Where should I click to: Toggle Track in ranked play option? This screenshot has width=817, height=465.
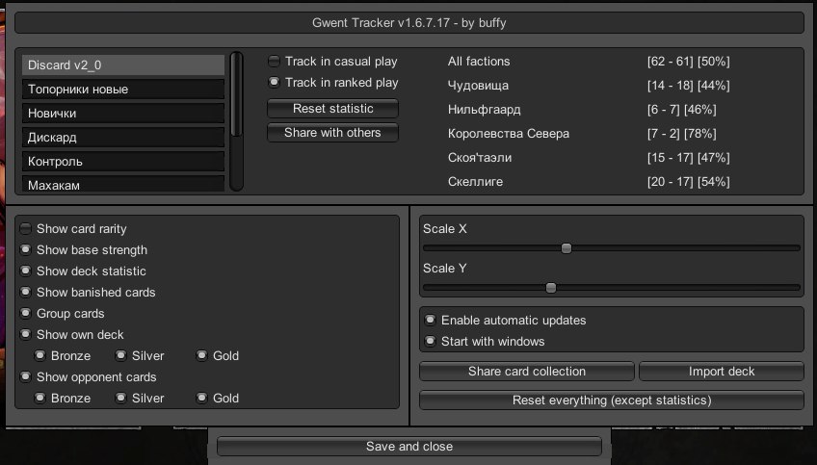275,83
